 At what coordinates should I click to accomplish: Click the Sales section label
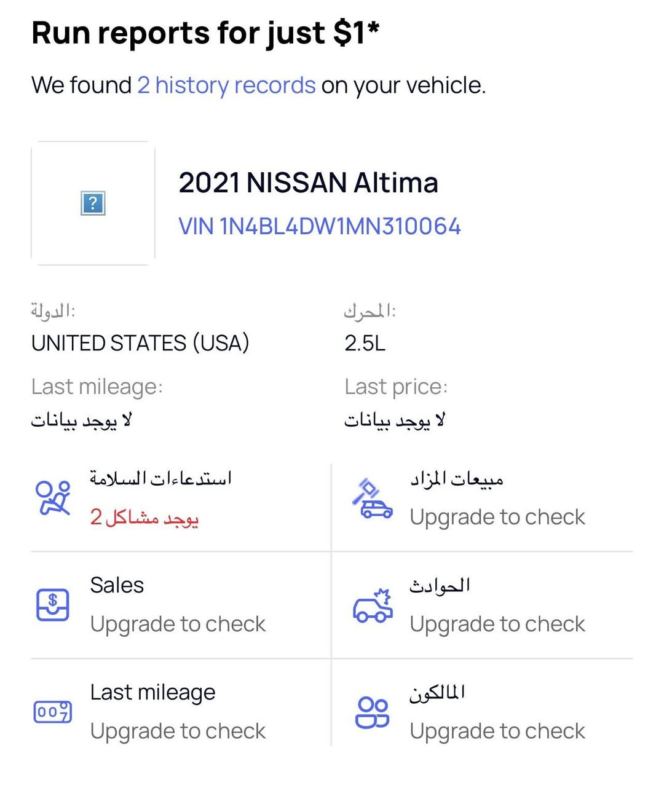pyautogui.click(x=117, y=585)
